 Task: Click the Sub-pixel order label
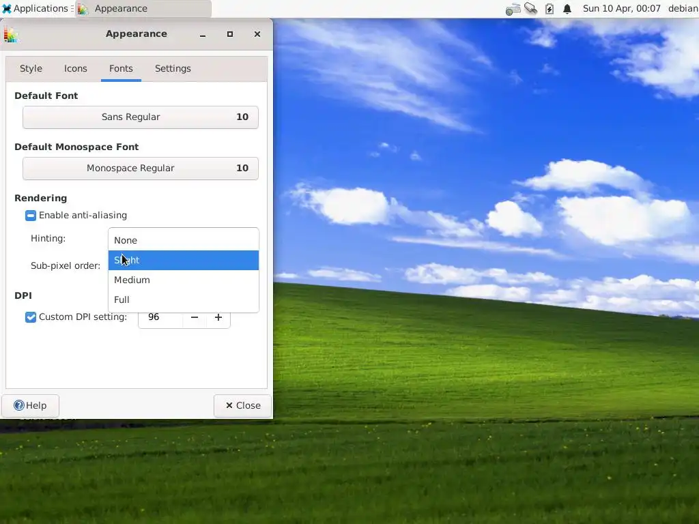pos(66,265)
